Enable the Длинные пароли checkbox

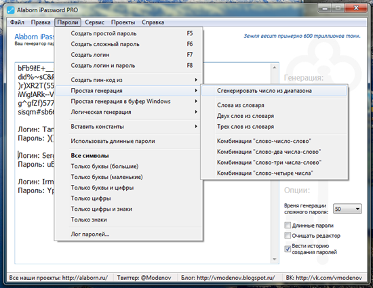(288, 225)
